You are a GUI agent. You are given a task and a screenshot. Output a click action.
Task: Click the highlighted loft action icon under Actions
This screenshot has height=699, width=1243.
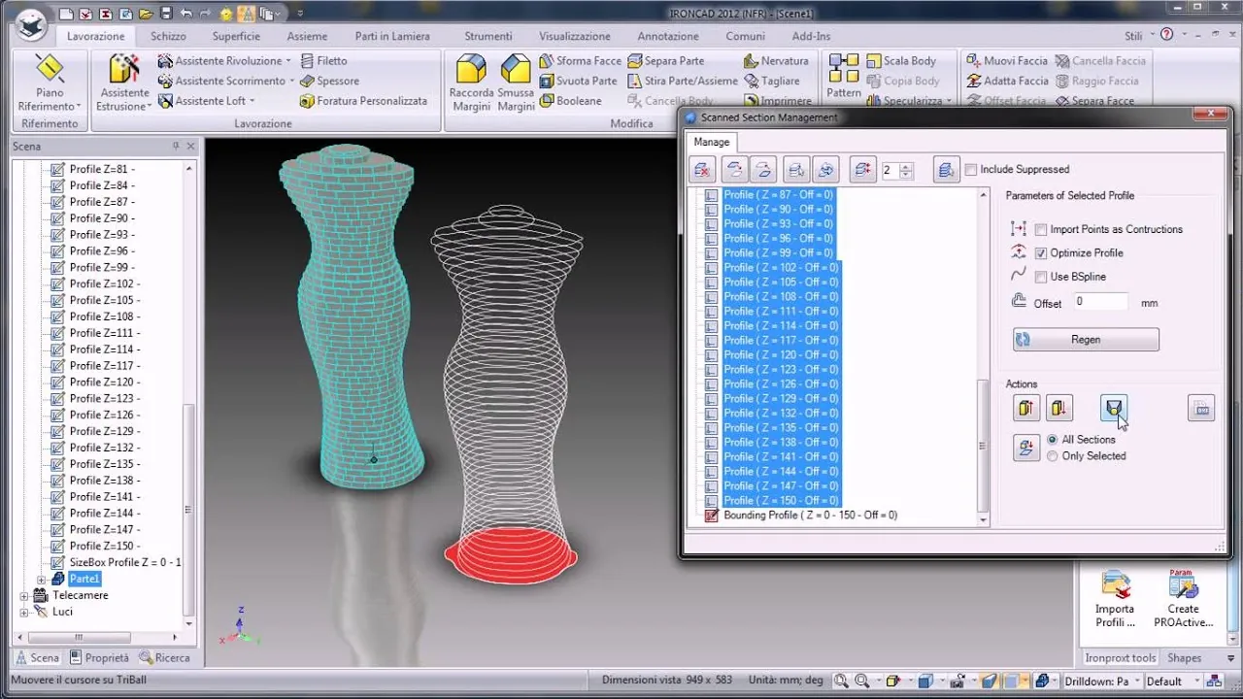1114,409
